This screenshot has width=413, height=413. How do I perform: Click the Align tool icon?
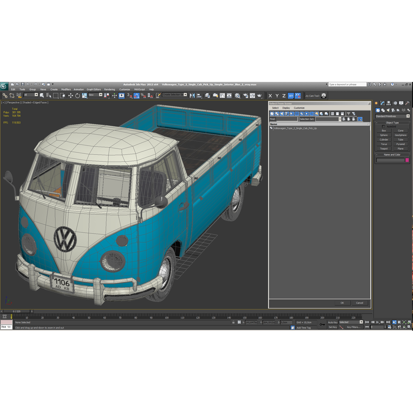coord(199,96)
